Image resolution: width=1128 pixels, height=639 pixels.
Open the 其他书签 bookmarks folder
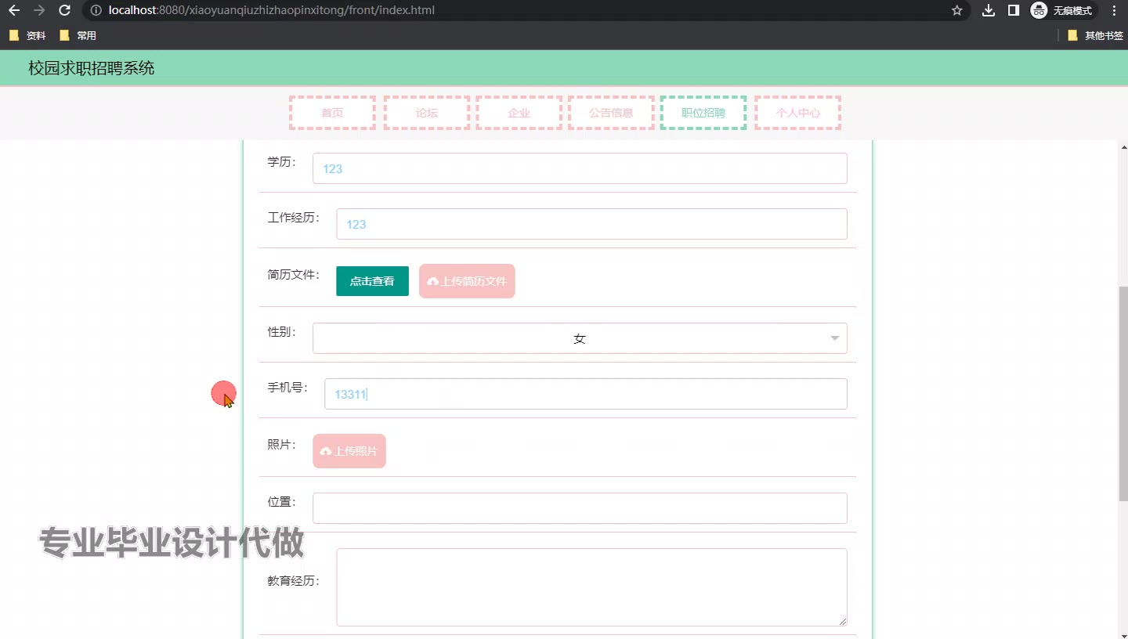coord(1096,35)
